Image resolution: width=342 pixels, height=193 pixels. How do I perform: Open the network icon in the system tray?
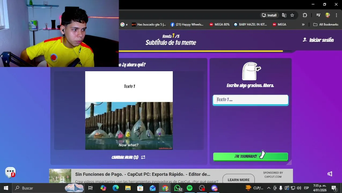[x=293, y=188]
